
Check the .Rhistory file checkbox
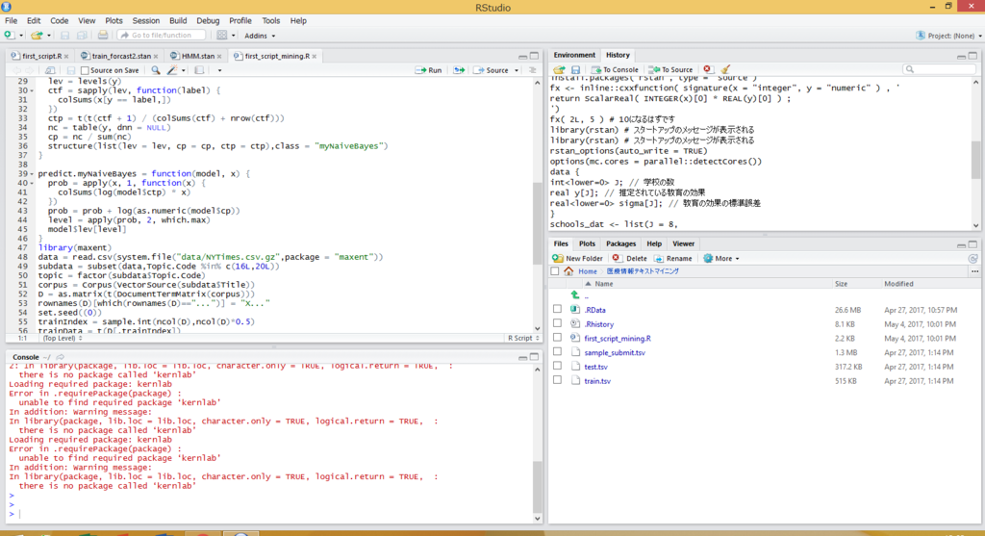click(x=557, y=323)
